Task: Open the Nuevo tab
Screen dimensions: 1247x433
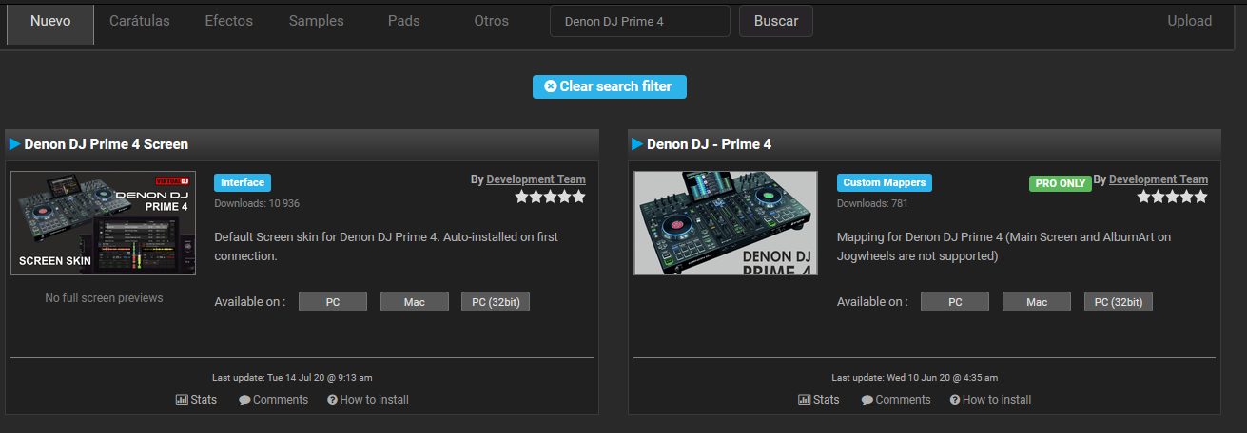Action: [50, 22]
